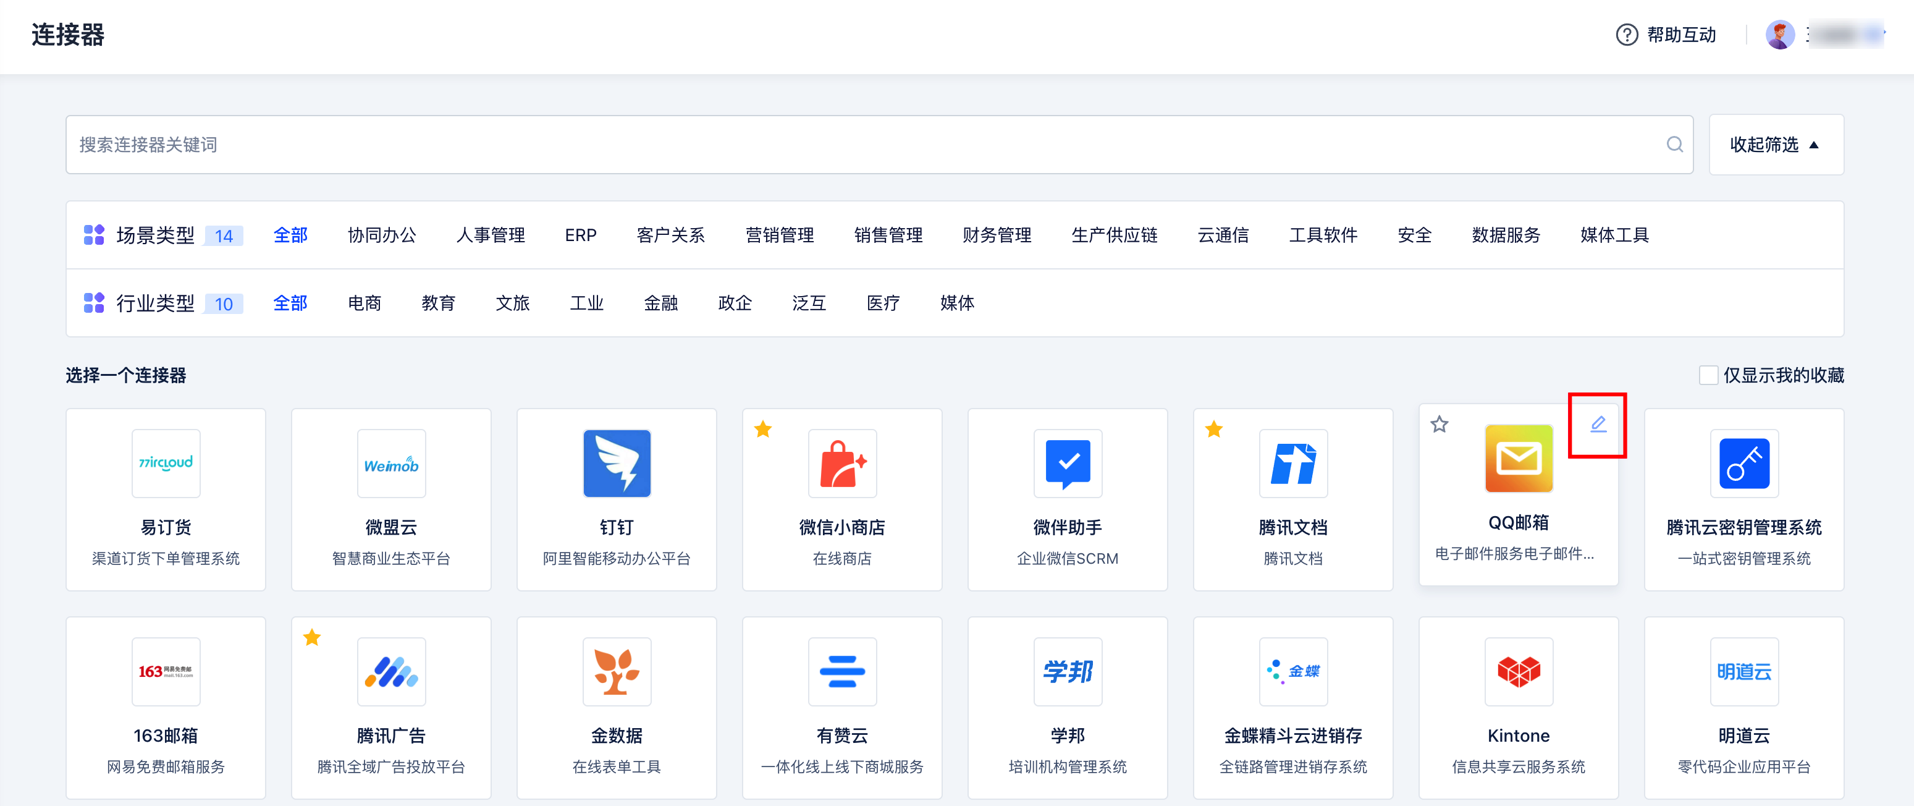Focus the 搜索连接器关键词 search field
Viewport: 1914px width, 806px height.
(x=879, y=144)
